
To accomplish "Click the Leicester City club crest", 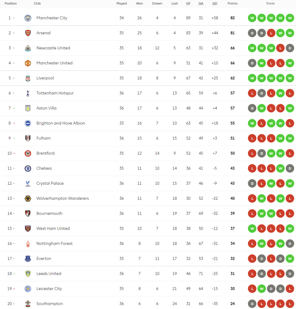I will point(28,289).
